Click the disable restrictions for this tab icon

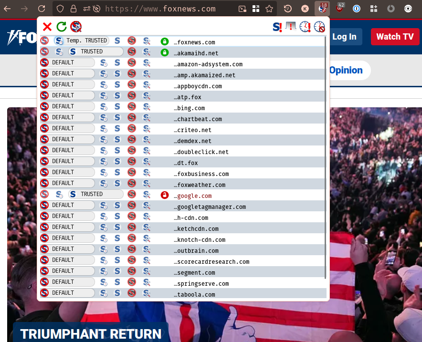pos(291,27)
